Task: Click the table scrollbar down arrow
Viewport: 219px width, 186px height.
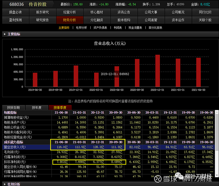Action: tap(217, 175)
